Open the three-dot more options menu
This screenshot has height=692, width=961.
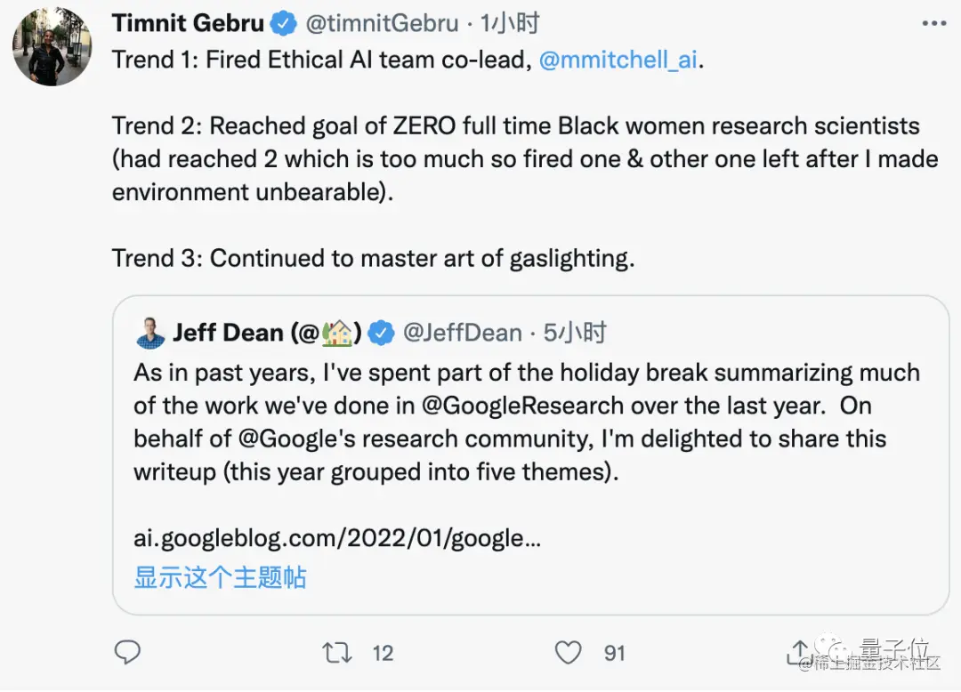coord(934,23)
